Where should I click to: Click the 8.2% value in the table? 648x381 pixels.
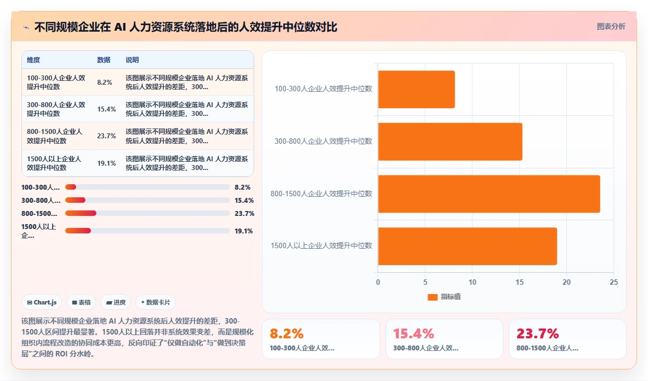105,82
